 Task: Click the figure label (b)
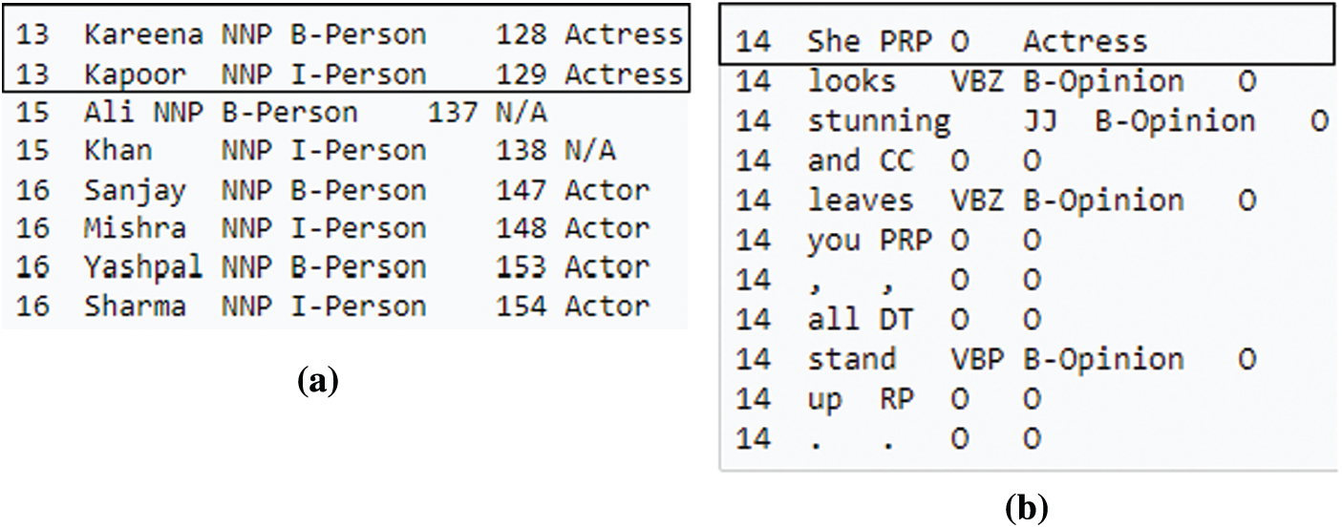[1028, 508]
